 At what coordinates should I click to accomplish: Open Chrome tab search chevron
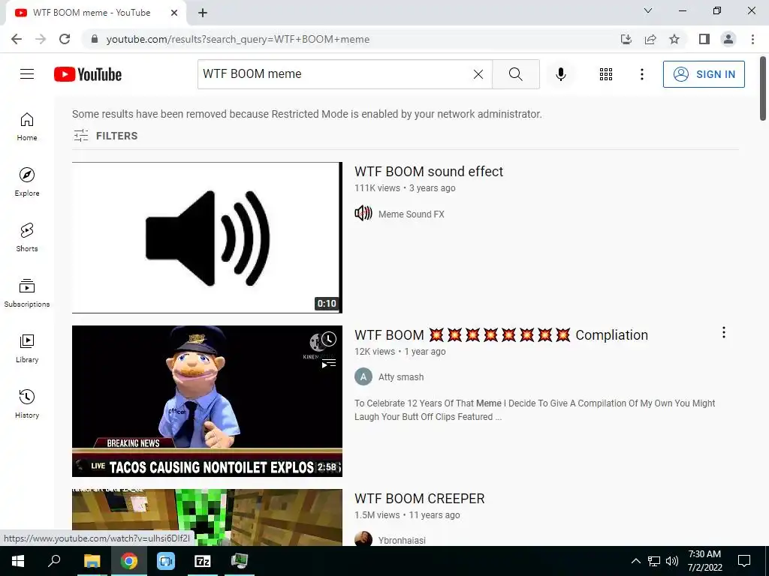648,10
